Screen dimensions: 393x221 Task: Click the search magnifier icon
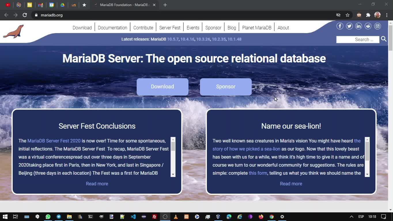coord(383,39)
